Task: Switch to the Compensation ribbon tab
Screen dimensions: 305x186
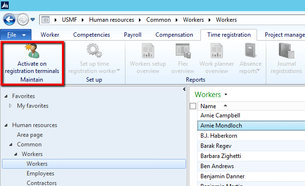Action: pyautogui.click(x=174, y=35)
